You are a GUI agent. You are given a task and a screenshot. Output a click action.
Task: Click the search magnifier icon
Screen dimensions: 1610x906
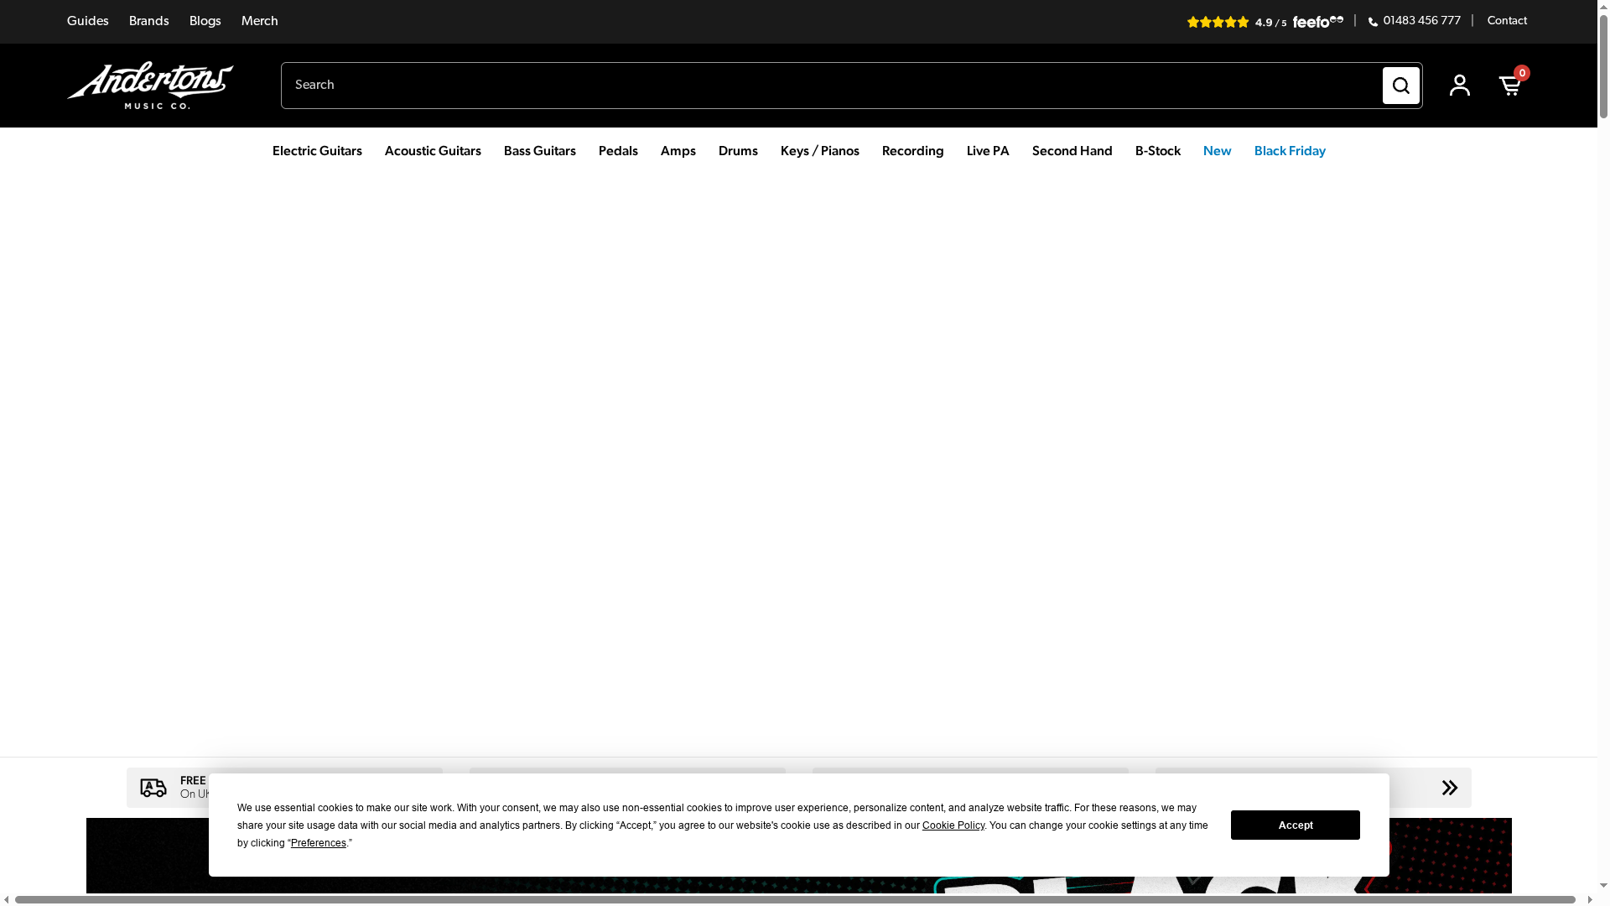(1400, 85)
